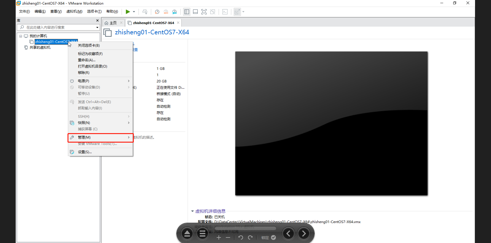Enter full screen mode icon in toolbar
Image resolution: width=491 pixels, height=243 pixels.
click(204, 12)
